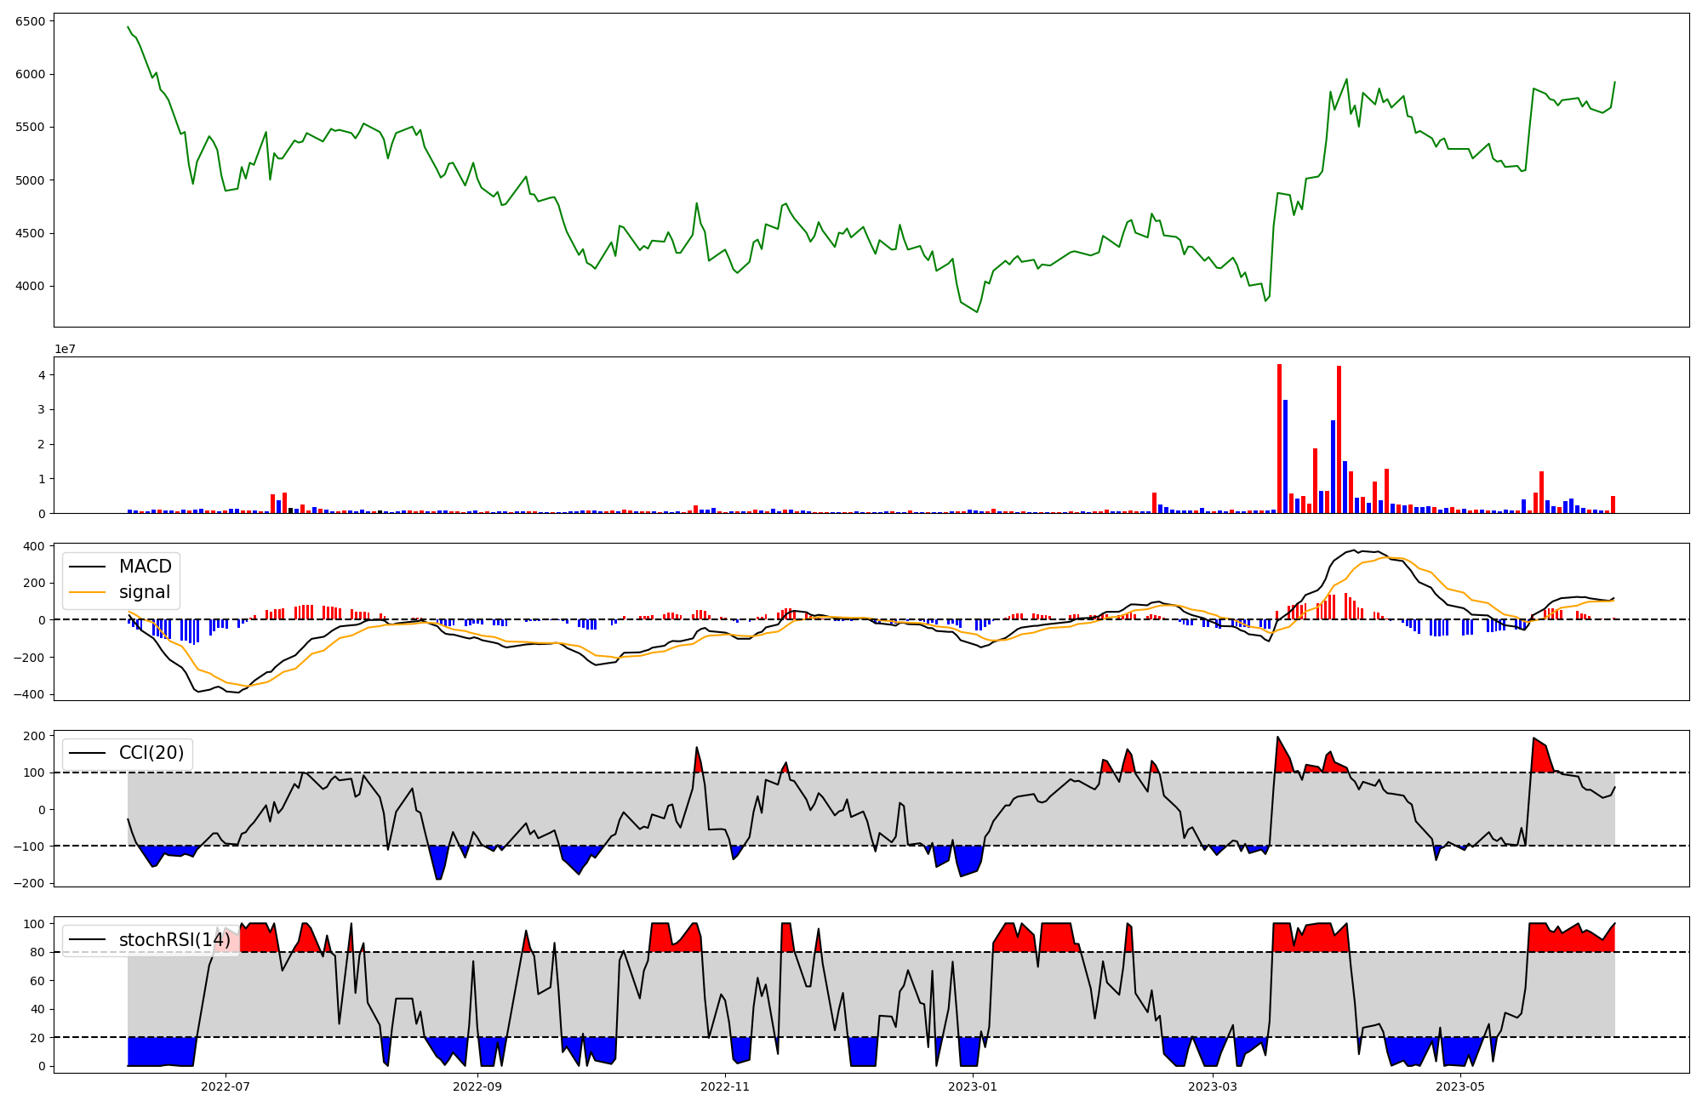Click the MACD legend label

pos(145,567)
